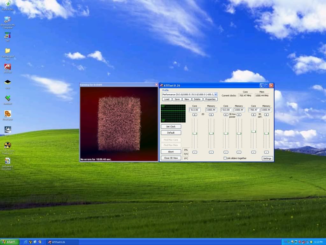Decrease 3D low power Memory with minus button
326x245 pixels.
(239, 152)
